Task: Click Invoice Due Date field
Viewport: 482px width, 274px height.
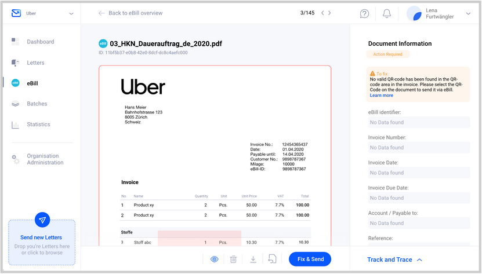Action: coord(419,198)
